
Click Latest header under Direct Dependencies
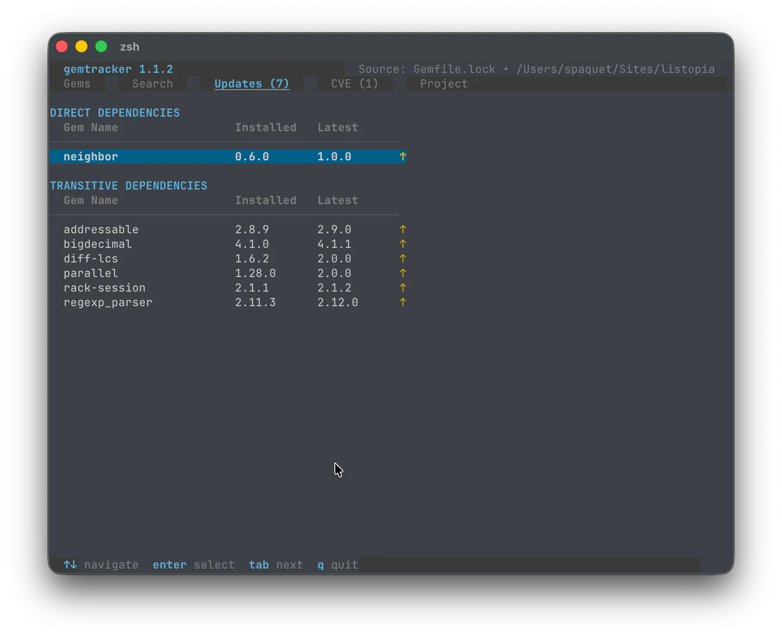[x=338, y=127]
